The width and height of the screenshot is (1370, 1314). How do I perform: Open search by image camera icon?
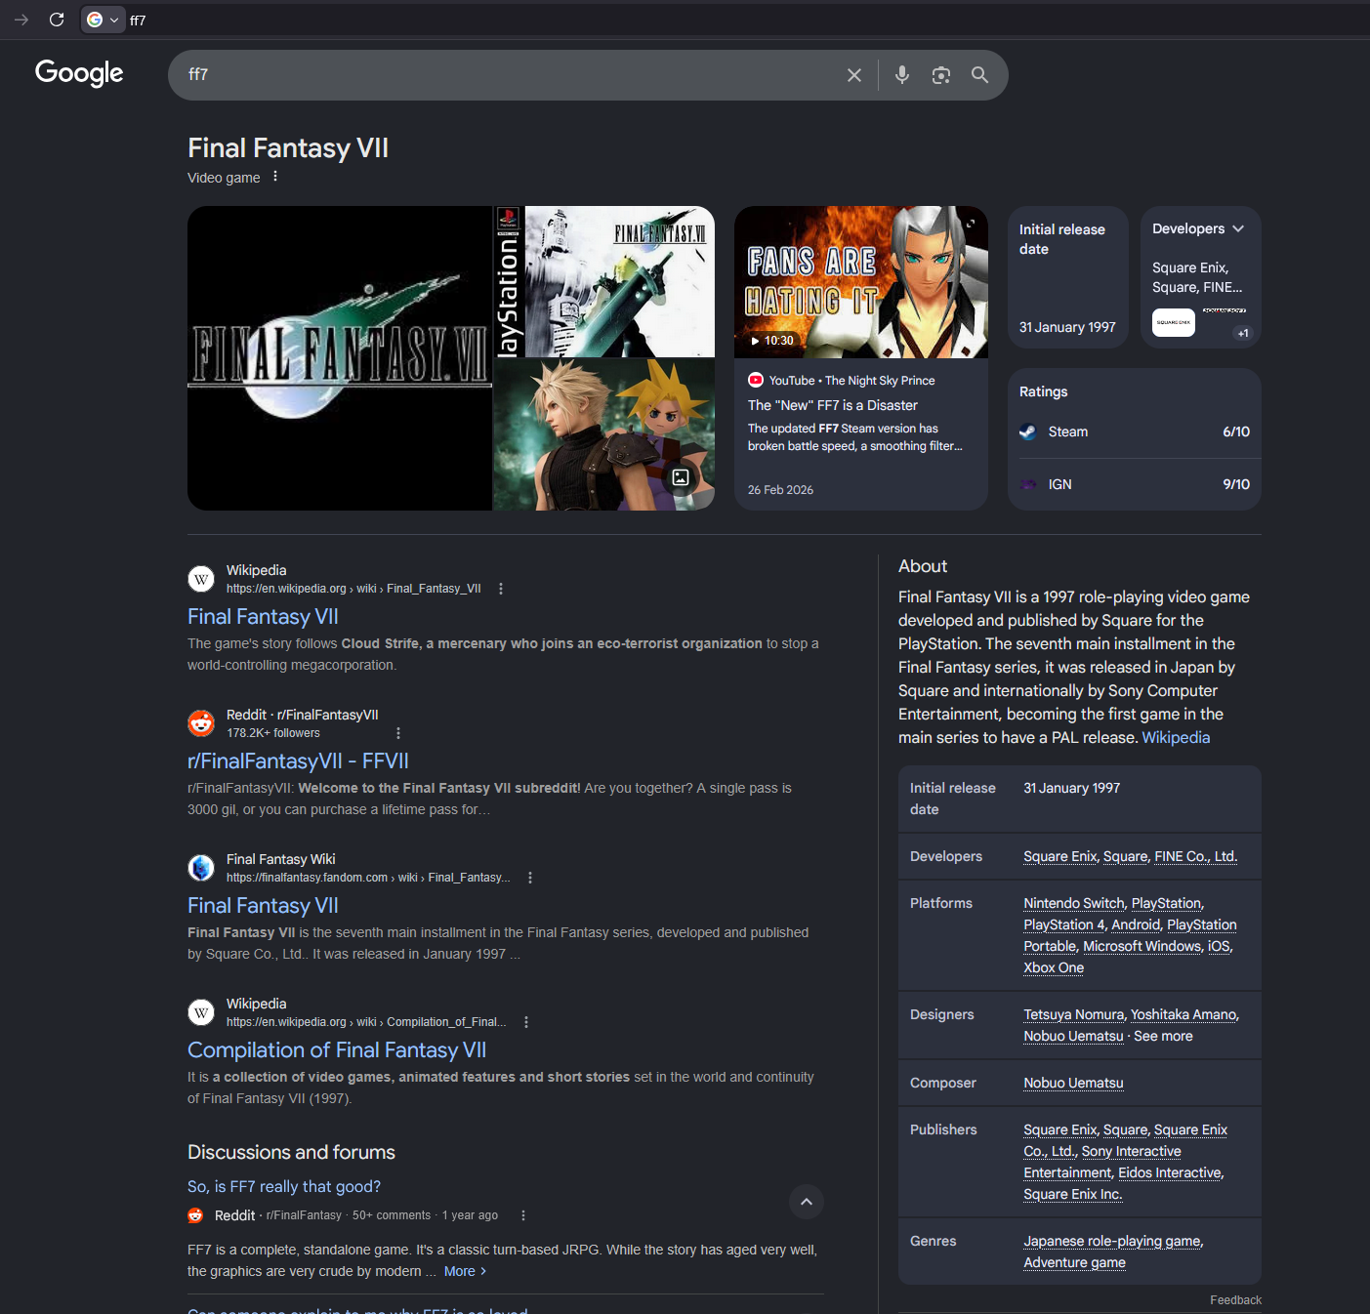pyautogui.click(x=941, y=75)
